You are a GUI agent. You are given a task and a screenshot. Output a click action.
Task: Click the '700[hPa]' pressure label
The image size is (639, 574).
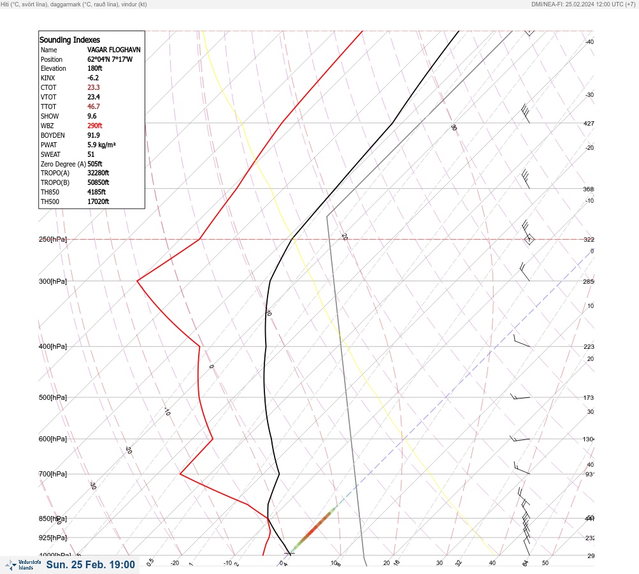click(53, 474)
